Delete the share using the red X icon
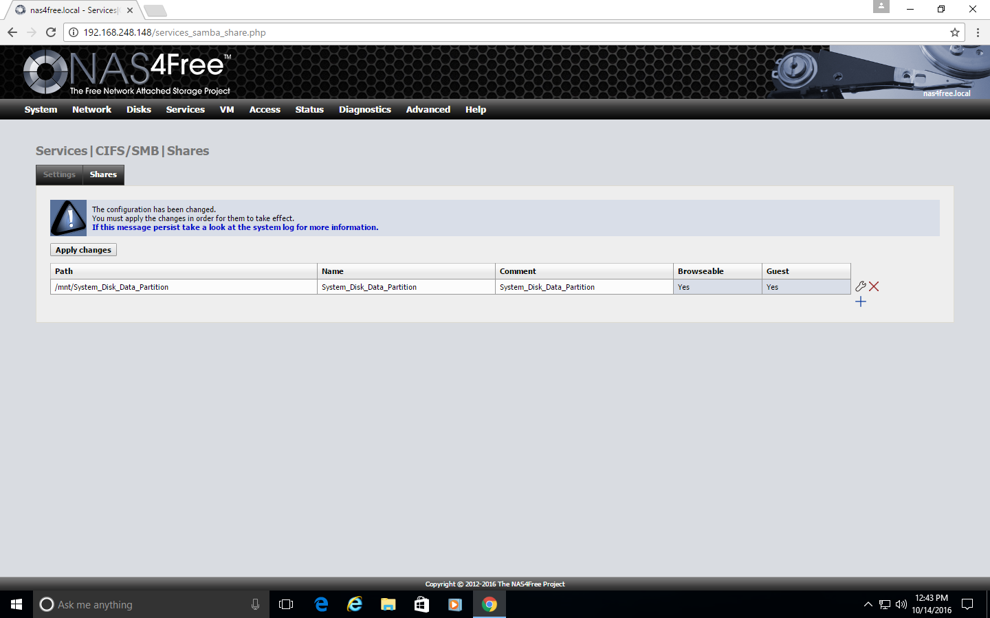This screenshot has width=990, height=618. 874,286
